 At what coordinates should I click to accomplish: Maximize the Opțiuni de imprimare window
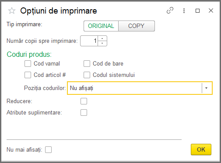coord(197,10)
